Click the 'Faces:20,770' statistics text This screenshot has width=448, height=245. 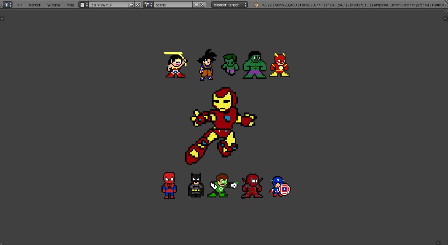point(311,5)
